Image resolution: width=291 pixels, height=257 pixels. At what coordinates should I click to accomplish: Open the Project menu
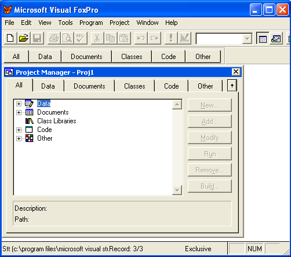pos(119,23)
